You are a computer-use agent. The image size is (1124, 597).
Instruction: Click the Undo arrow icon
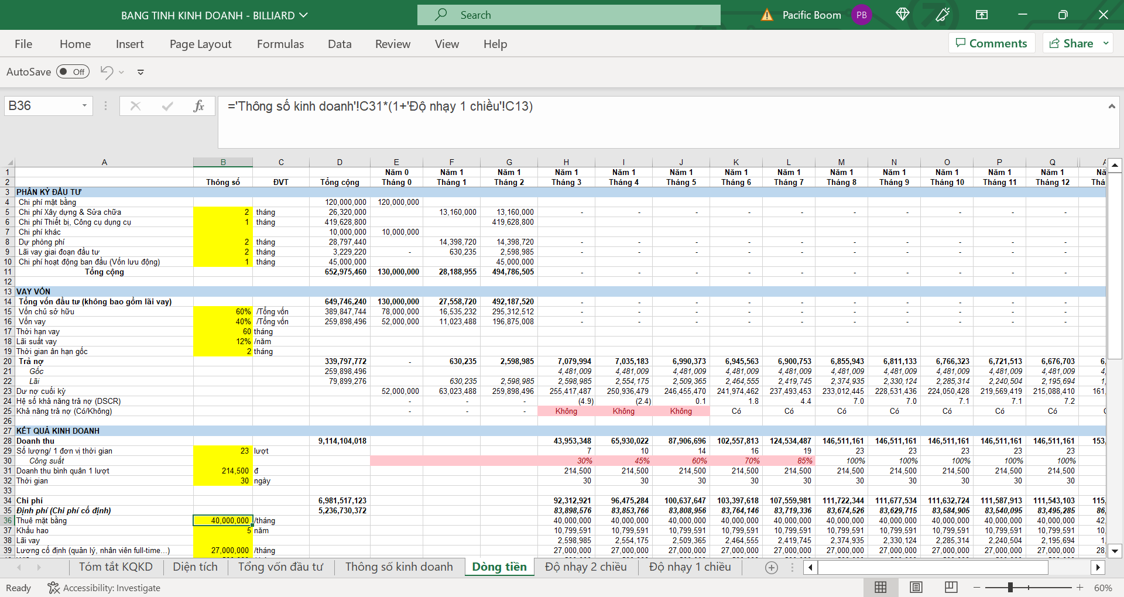click(107, 72)
